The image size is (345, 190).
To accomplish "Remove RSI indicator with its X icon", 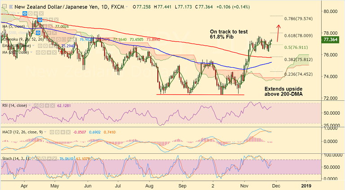I will pos(53,106).
